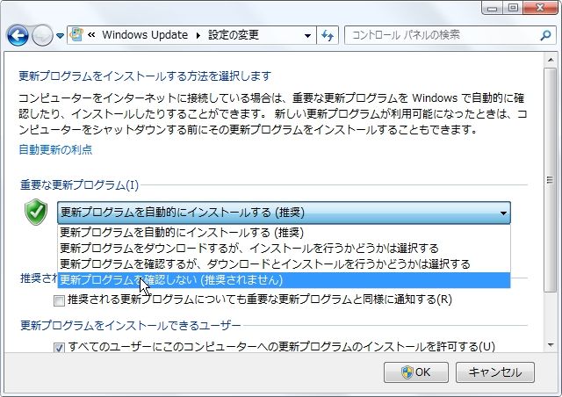Click the 重要な更新プログラム(I) group label

pos(79,185)
